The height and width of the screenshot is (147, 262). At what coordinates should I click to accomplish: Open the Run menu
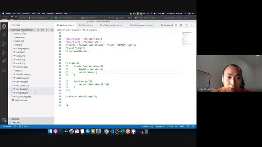(43, 13)
